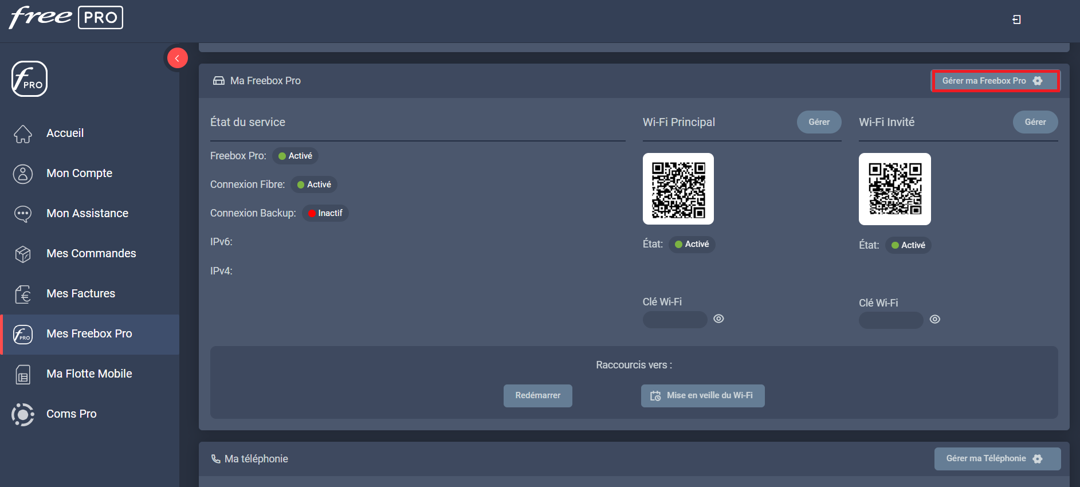Click the Mon Assistance chat bubble icon
The image size is (1080, 487).
point(23,214)
